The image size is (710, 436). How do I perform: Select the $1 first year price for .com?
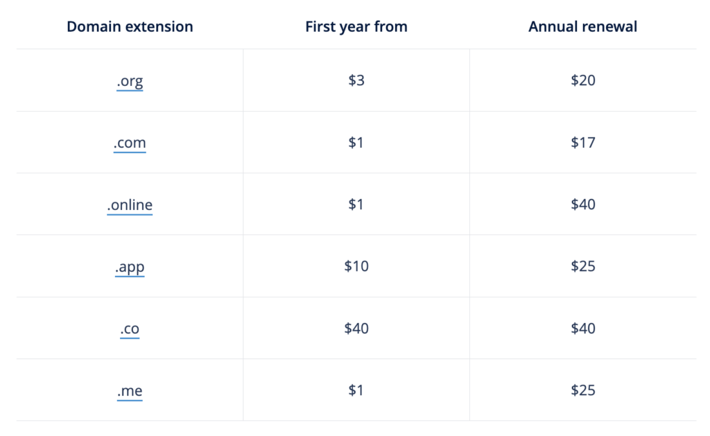coord(356,143)
